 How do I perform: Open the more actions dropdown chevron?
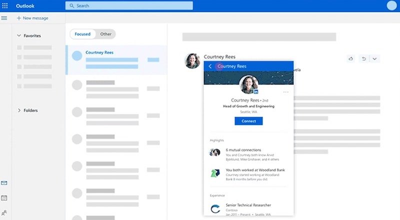point(374,58)
